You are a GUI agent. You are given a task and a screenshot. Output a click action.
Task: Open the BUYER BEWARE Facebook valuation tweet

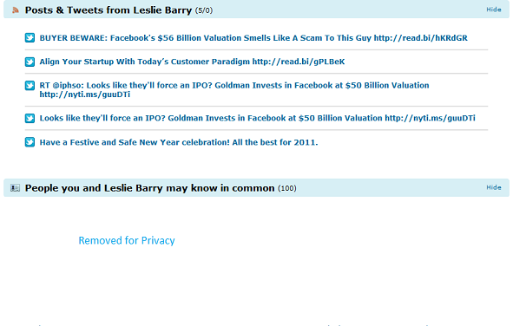click(x=253, y=38)
